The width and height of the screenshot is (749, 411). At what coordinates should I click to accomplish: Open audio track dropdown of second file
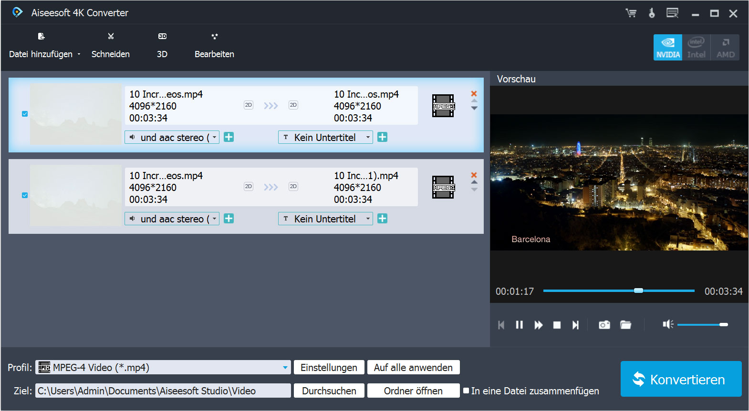coord(172,219)
